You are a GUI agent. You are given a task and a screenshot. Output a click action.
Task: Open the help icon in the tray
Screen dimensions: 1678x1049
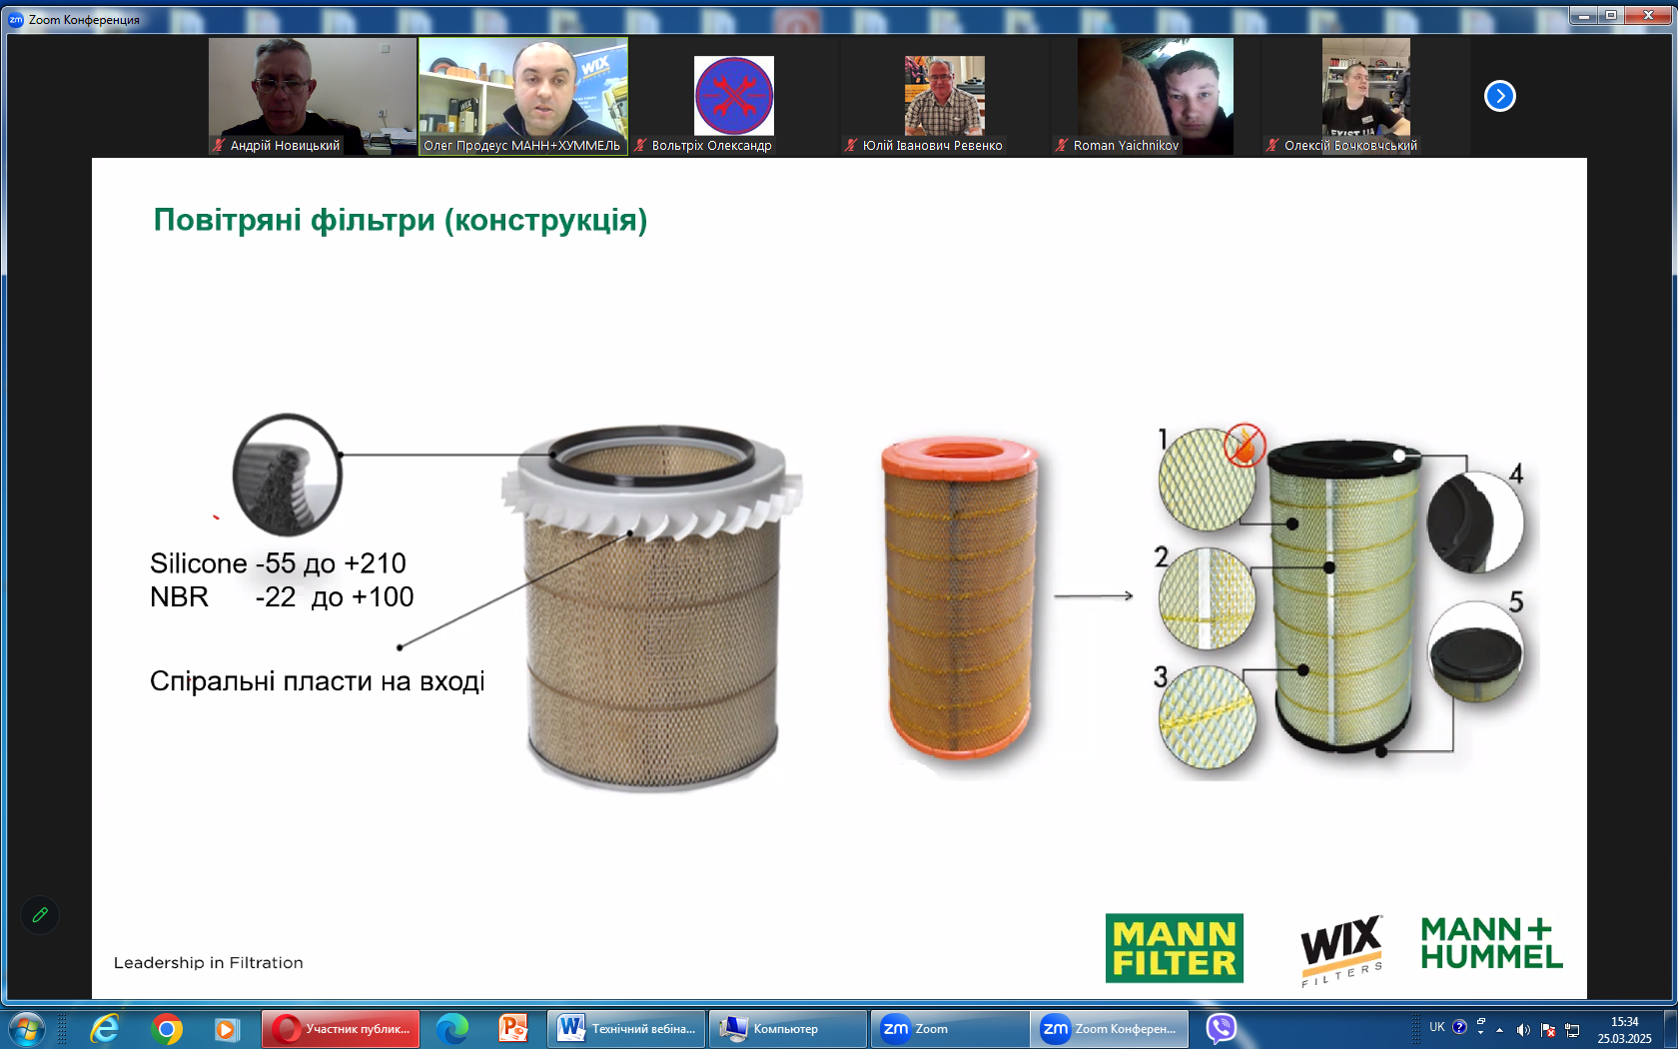pyautogui.click(x=1459, y=1027)
